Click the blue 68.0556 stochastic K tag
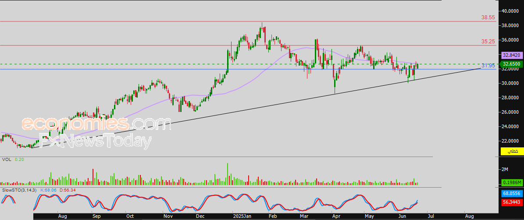 click(512, 194)
